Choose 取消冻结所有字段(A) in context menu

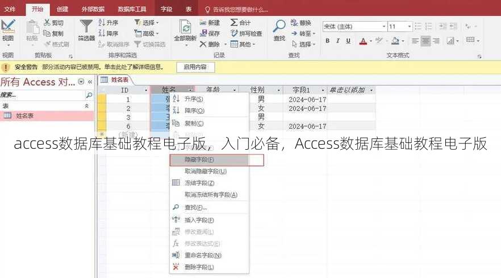point(209,195)
